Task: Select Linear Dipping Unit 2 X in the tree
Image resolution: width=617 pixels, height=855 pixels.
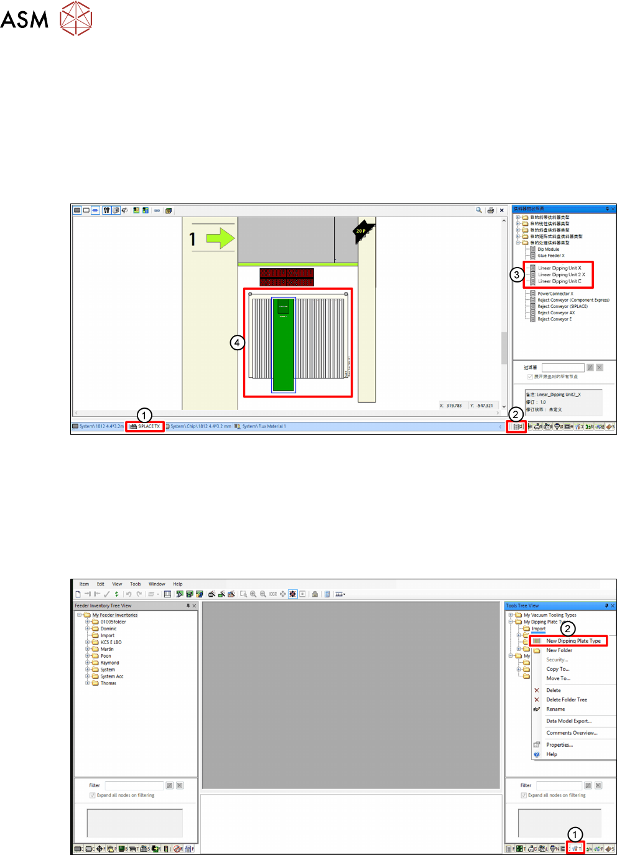Action: coord(561,274)
